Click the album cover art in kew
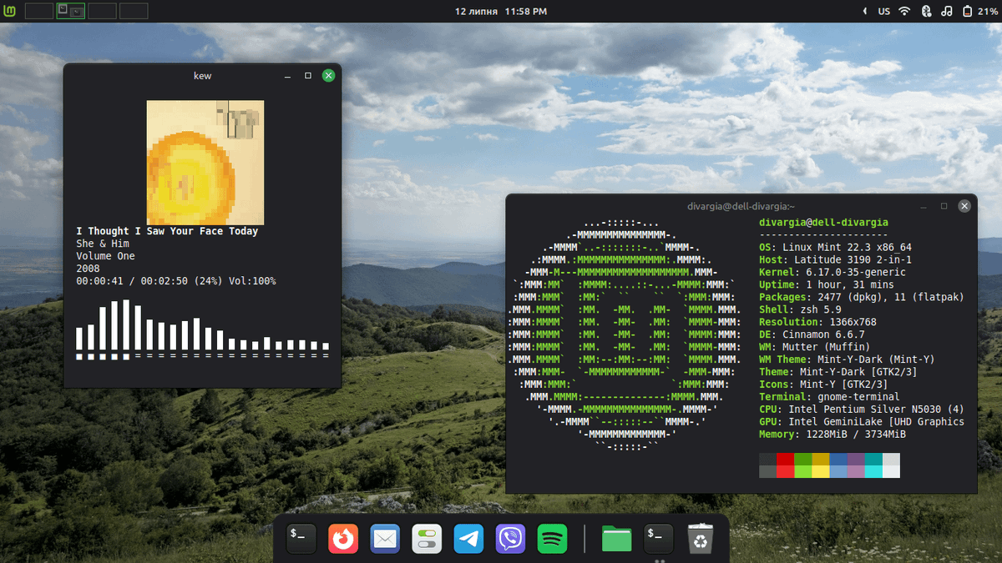 point(205,163)
